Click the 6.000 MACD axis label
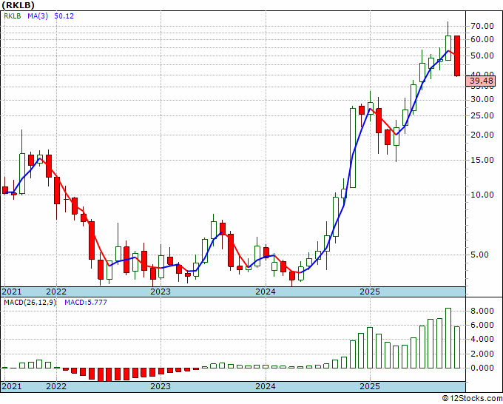Viewport: 503px width, 404px height. click(x=482, y=325)
